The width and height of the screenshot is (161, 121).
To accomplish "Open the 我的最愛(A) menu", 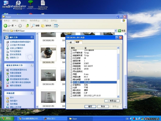I will [35, 21].
